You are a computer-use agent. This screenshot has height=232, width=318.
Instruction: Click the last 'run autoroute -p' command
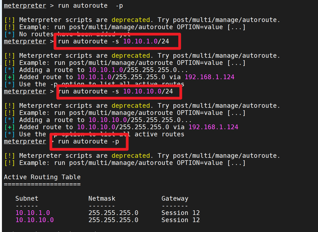(x=89, y=142)
